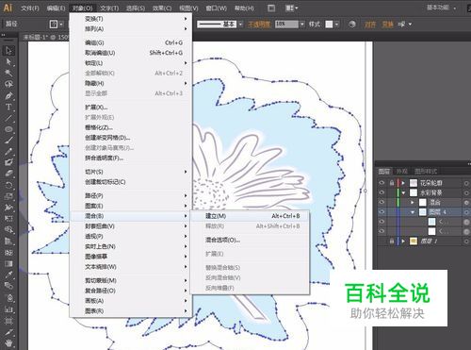Collapse the 水彩背景 layer
This screenshot has height=350, width=471.
pyautogui.click(x=403, y=192)
